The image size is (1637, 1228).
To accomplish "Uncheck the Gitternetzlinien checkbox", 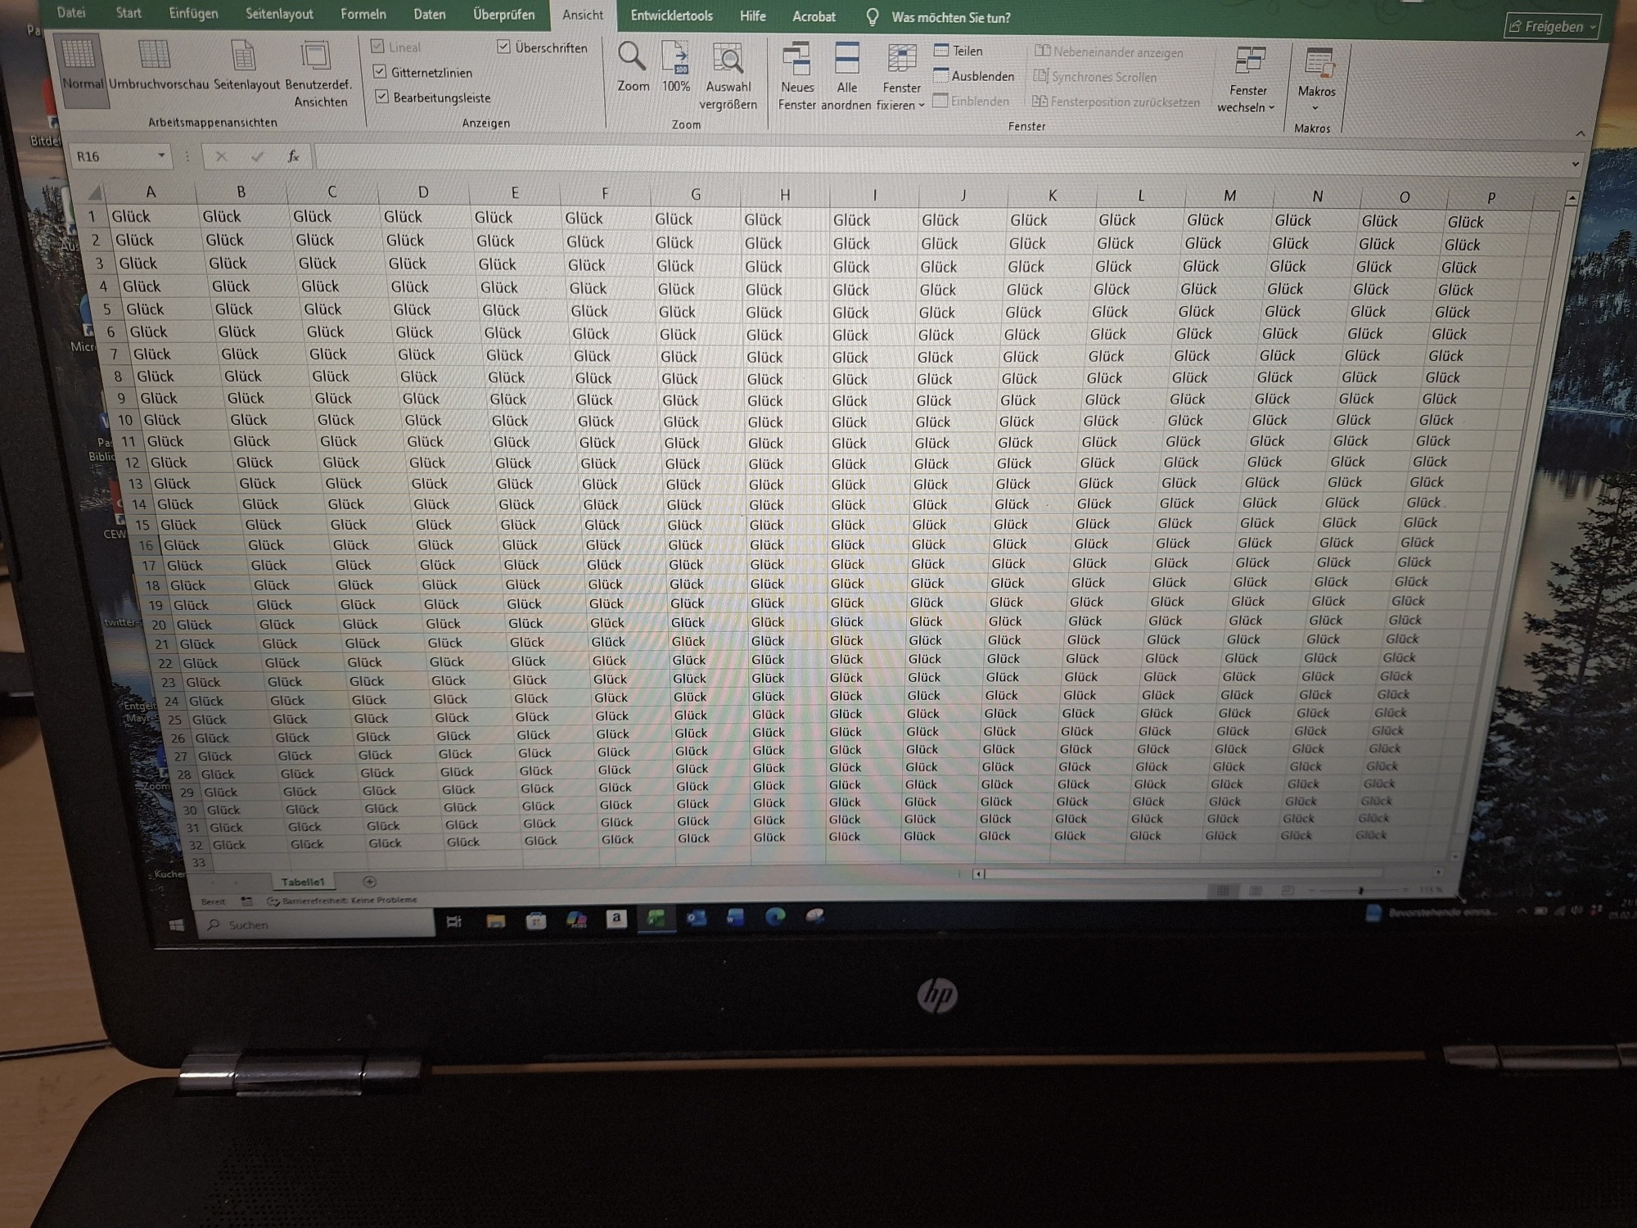I will click(x=380, y=72).
